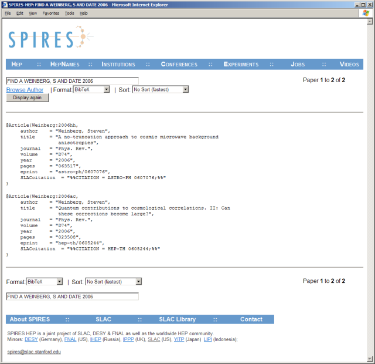The height and width of the screenshot is (364, 375).
Task: Open the Tools menu
Action: point(69,13)
